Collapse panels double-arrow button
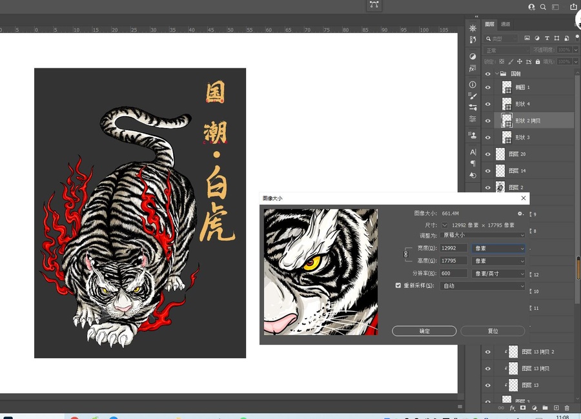This screenshot has width=581, height=419. pyautogui.click(x=476, y=16)
